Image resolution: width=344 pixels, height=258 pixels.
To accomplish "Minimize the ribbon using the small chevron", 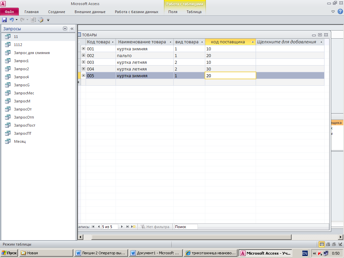I will click(333, 12).
